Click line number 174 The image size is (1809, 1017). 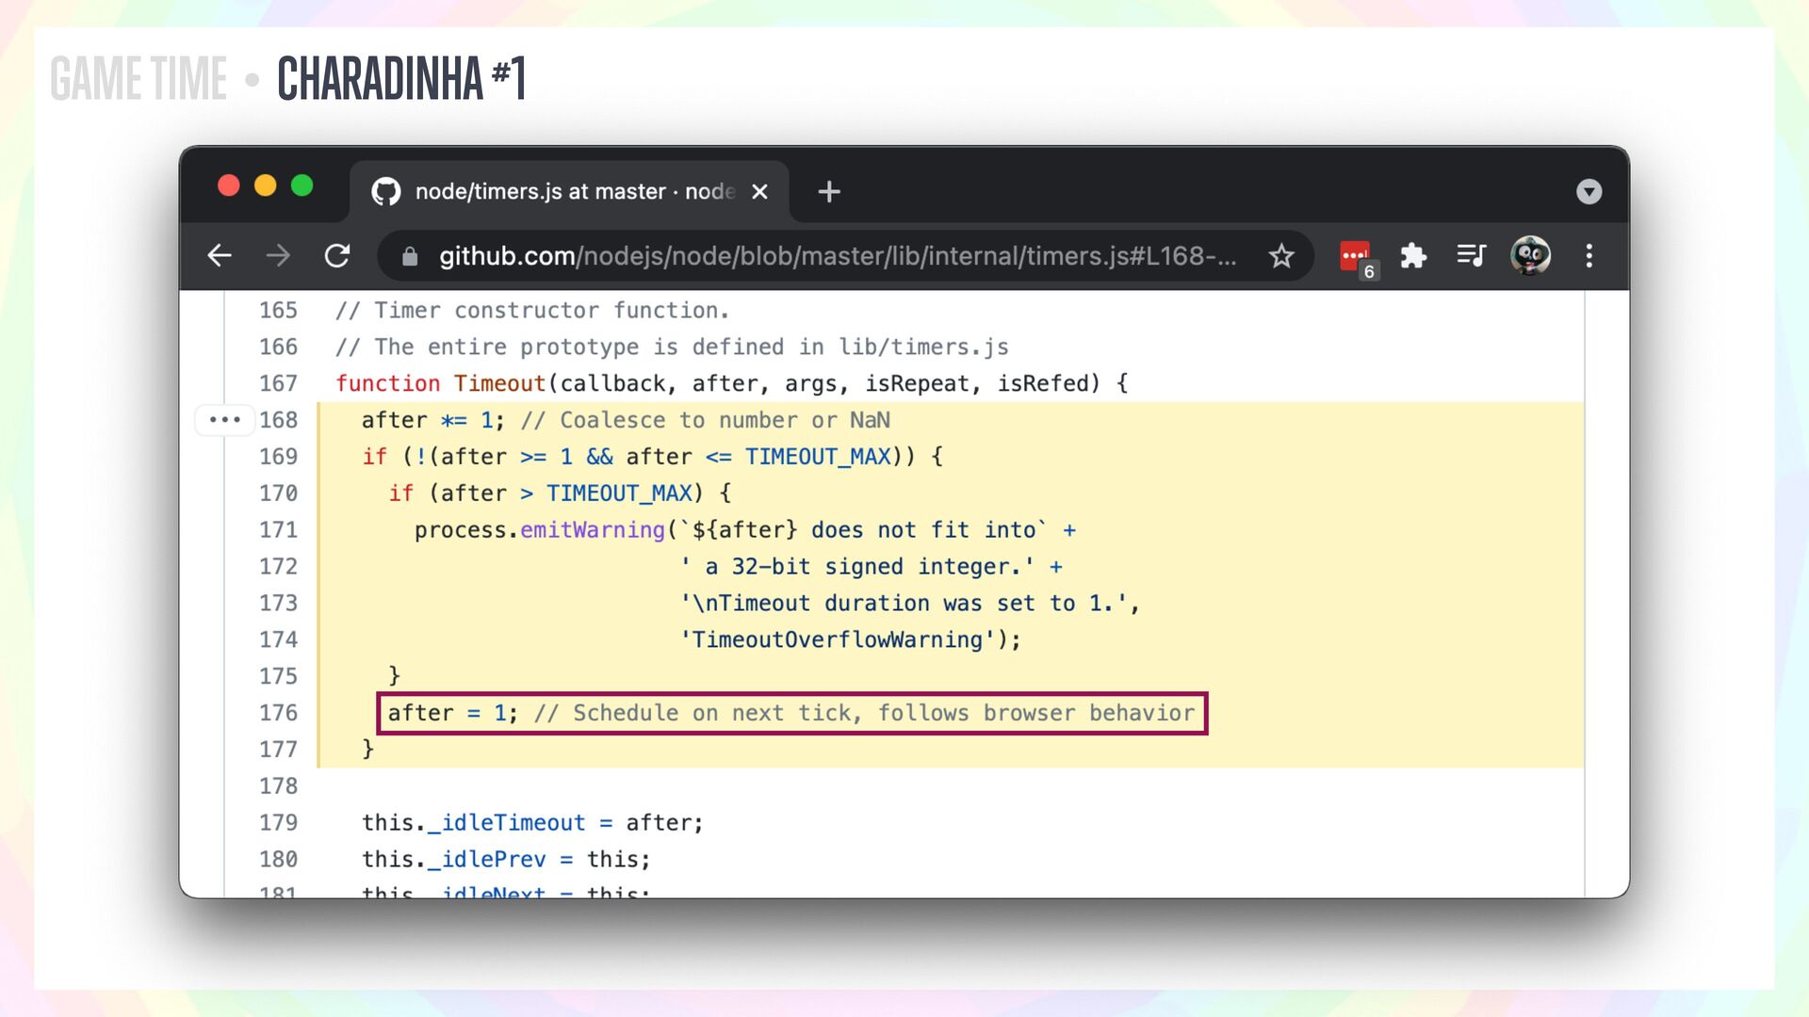(278, 639)
